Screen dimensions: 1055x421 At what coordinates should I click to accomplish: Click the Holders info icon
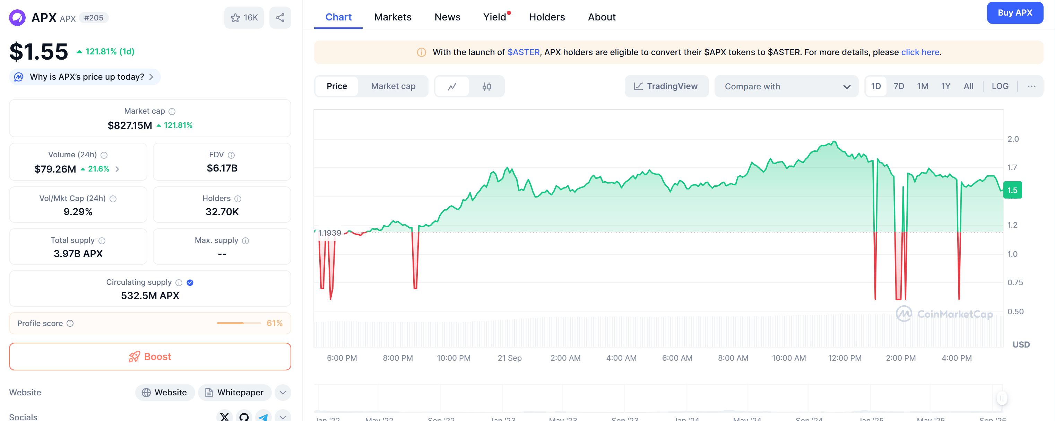point(238,199)
